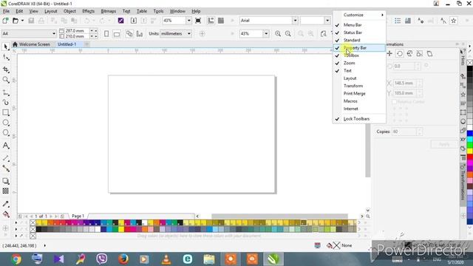
Task: Open Firefox from the taskbar
Action: (123, 259)
